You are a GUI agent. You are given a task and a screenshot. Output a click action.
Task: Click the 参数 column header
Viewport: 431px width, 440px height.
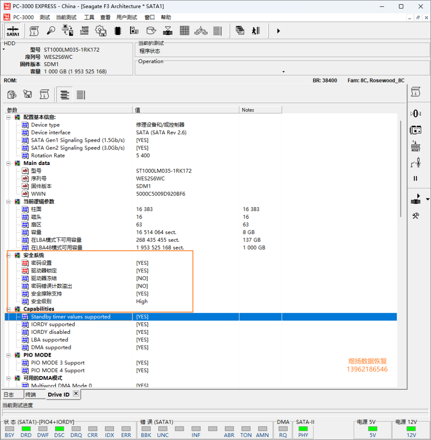[69, 110]
